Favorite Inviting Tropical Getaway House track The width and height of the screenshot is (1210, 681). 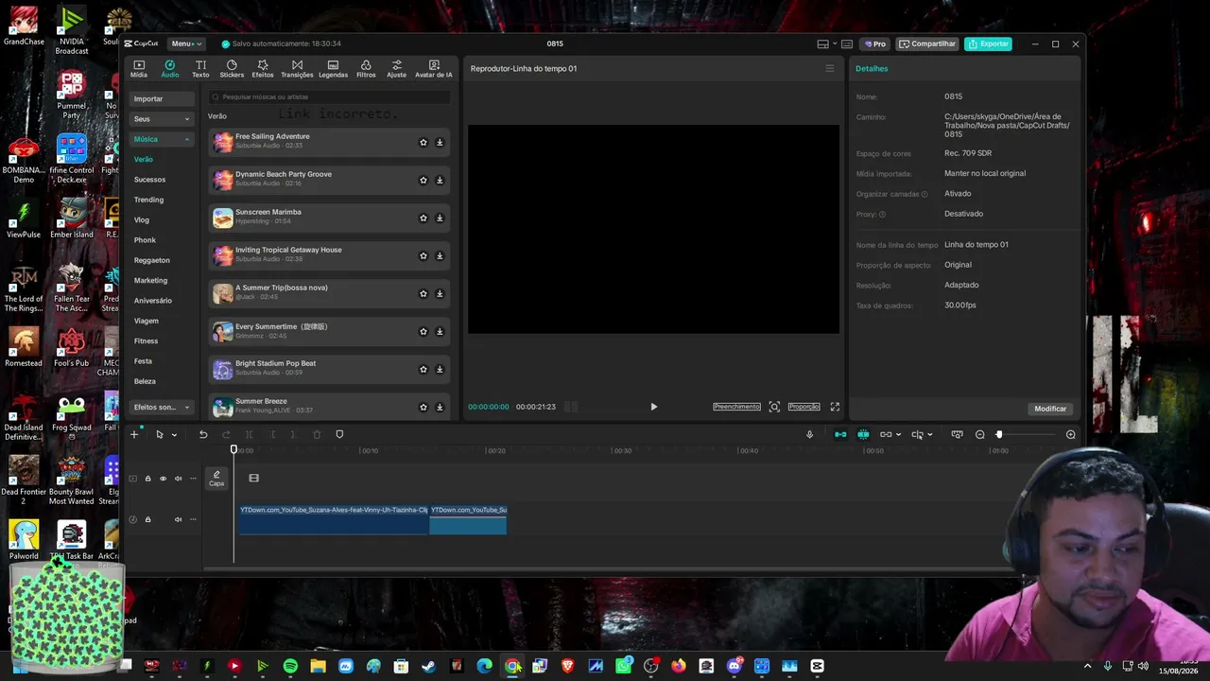pyautogui.click(x=423, y=256)
